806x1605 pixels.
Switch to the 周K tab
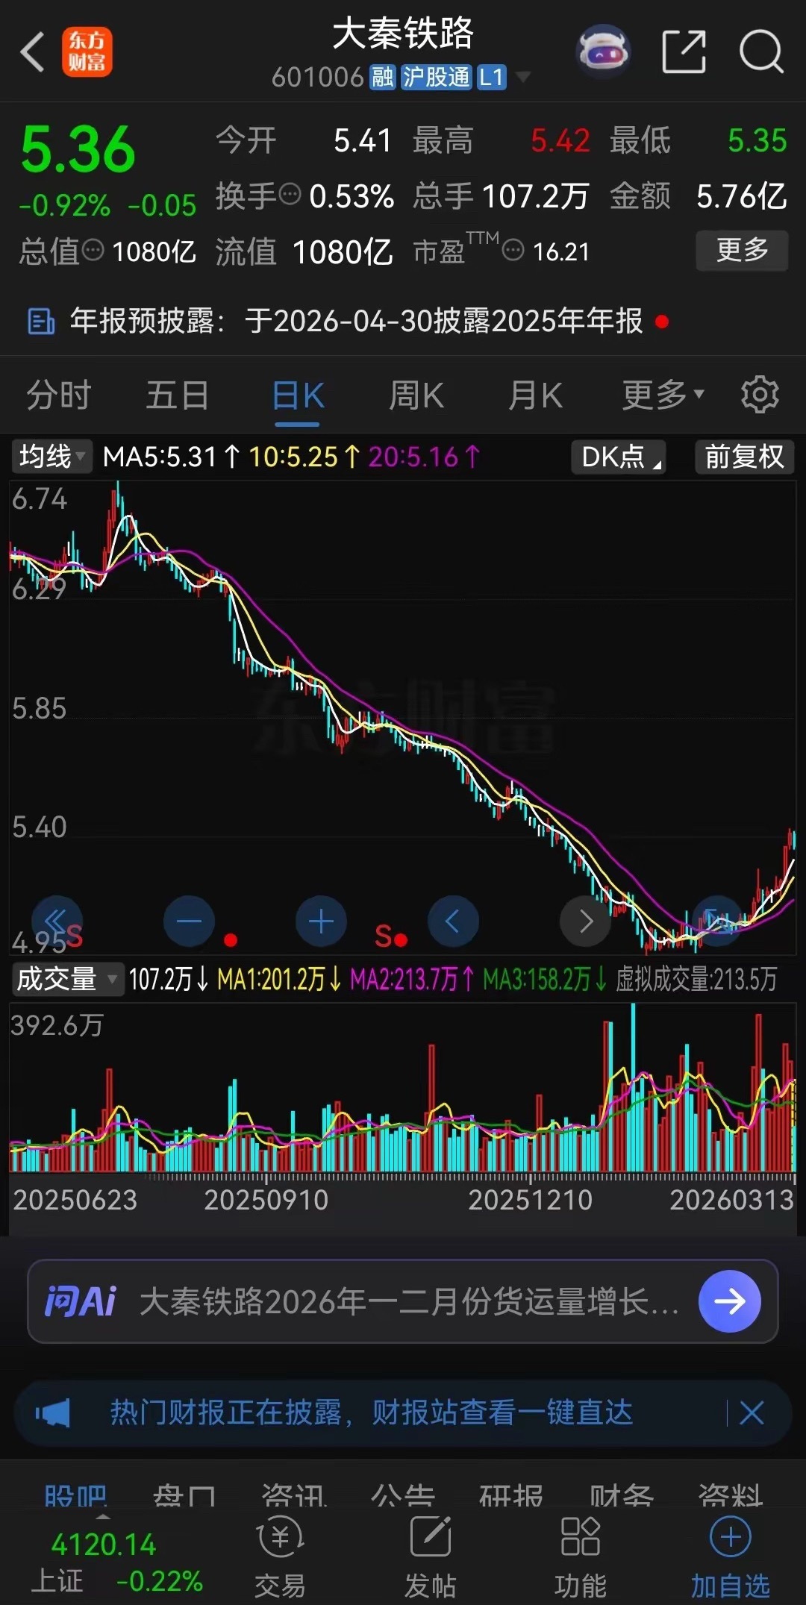click(x=416, y=395)
